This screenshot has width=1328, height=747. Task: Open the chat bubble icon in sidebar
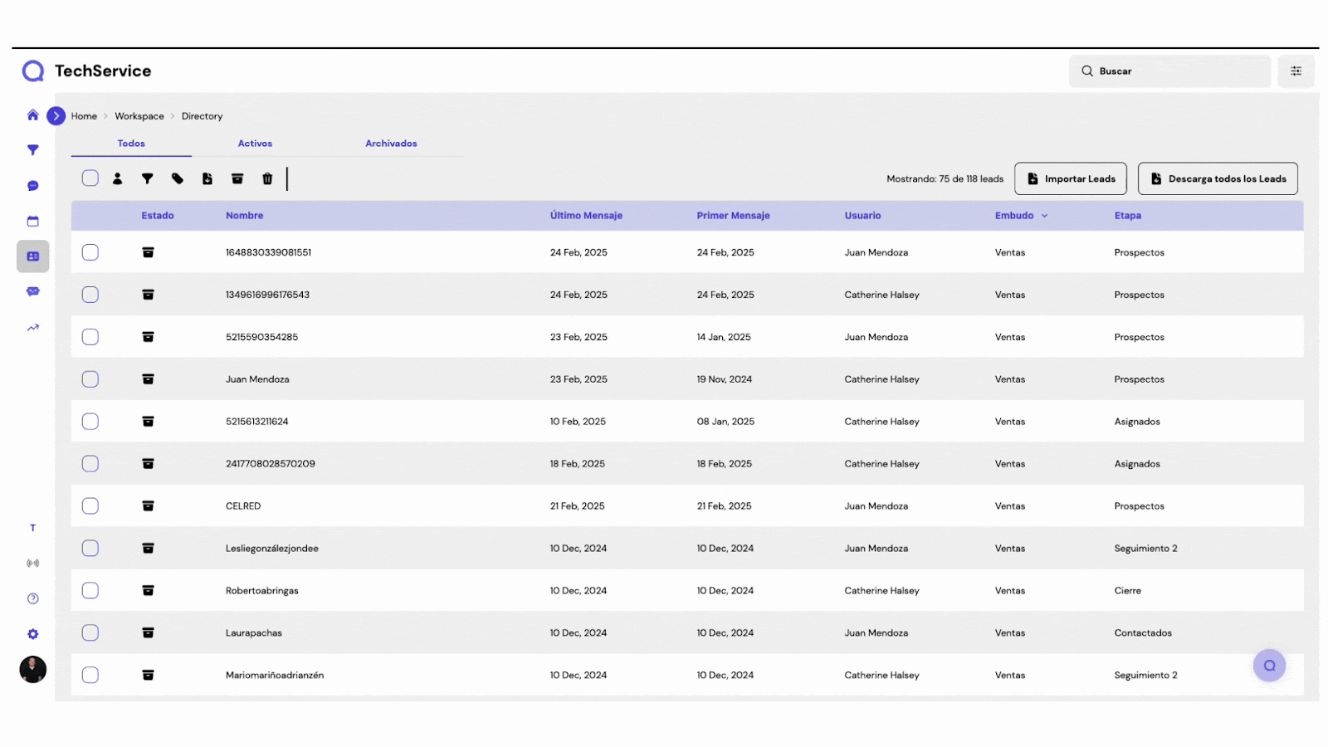[x=33, y=186]
